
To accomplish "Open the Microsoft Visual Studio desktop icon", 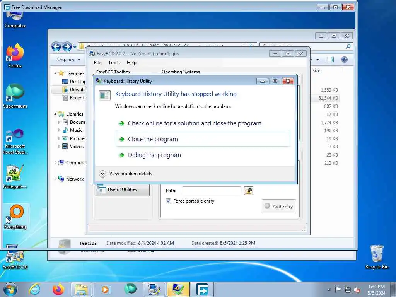I will [x=15, y=142].
